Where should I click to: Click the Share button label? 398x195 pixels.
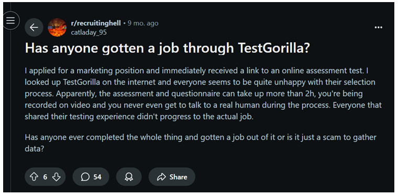tap(178, 177)
